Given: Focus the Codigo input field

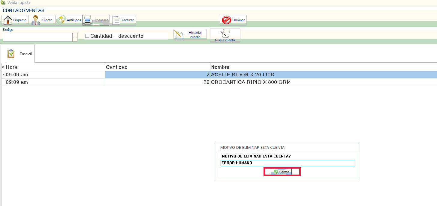Looking at the screenshot, I should [x=38, y=37].
